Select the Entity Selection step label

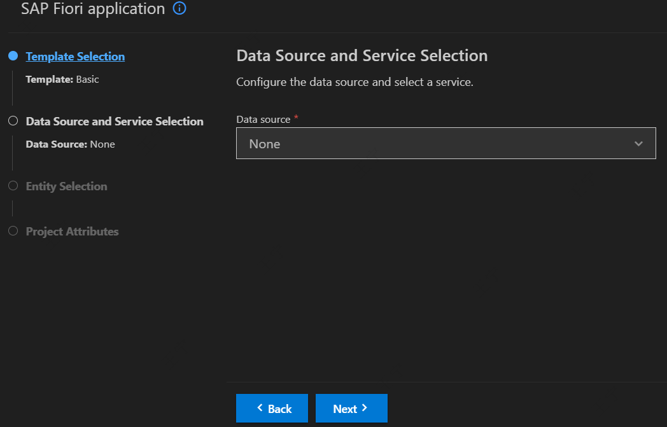tap(66, 186)
